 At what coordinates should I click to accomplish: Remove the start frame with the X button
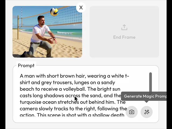pyautogui.click(x=81, y=8)
